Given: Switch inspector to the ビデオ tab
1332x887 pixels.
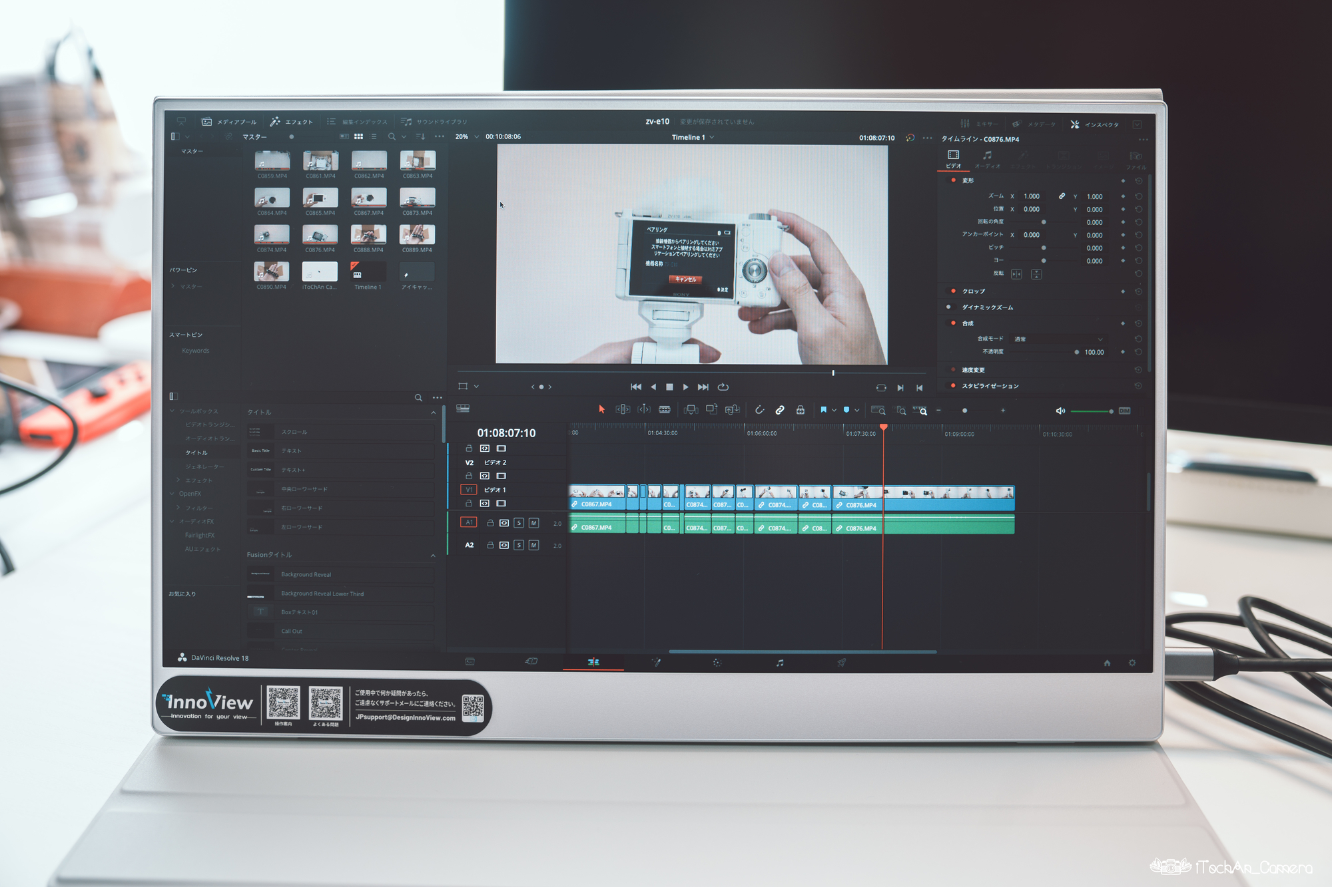Looking at the screenshot, I should (x=954, y=159).
